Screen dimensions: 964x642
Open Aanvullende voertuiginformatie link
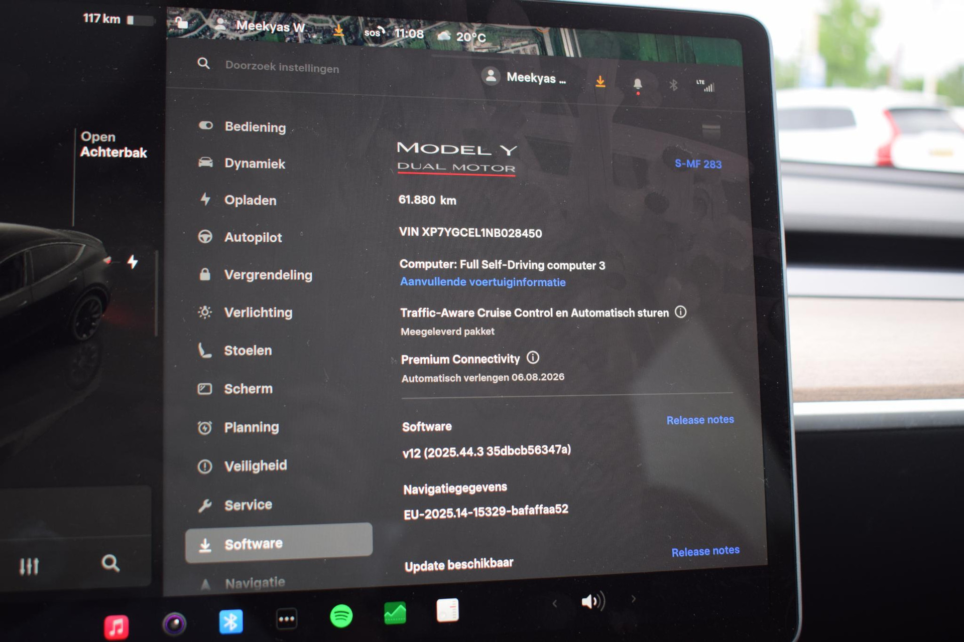tap(483, 282)
